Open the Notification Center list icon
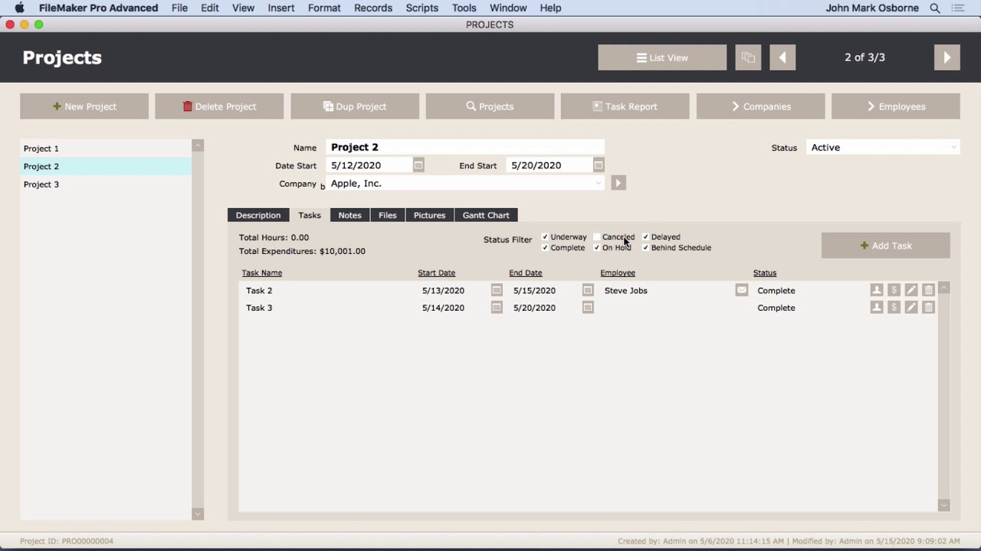The height and width of the screenshot is (551, 981). tap(958, 8)
